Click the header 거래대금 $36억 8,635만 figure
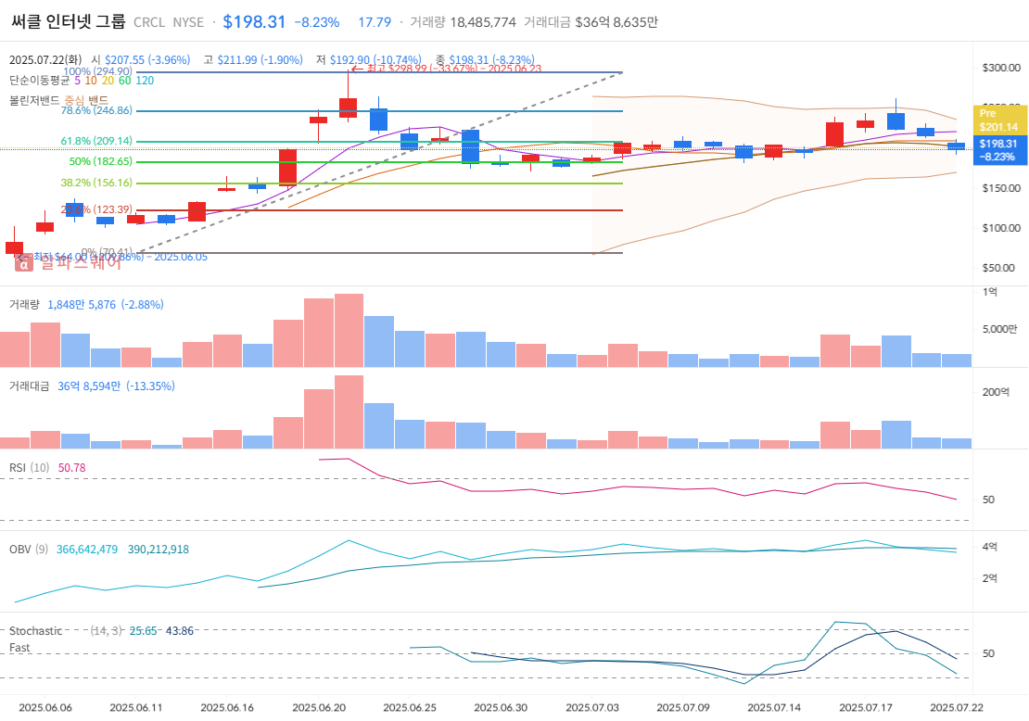The height and width of the screenshot is (721, 1029). click(x=591, y=22)
